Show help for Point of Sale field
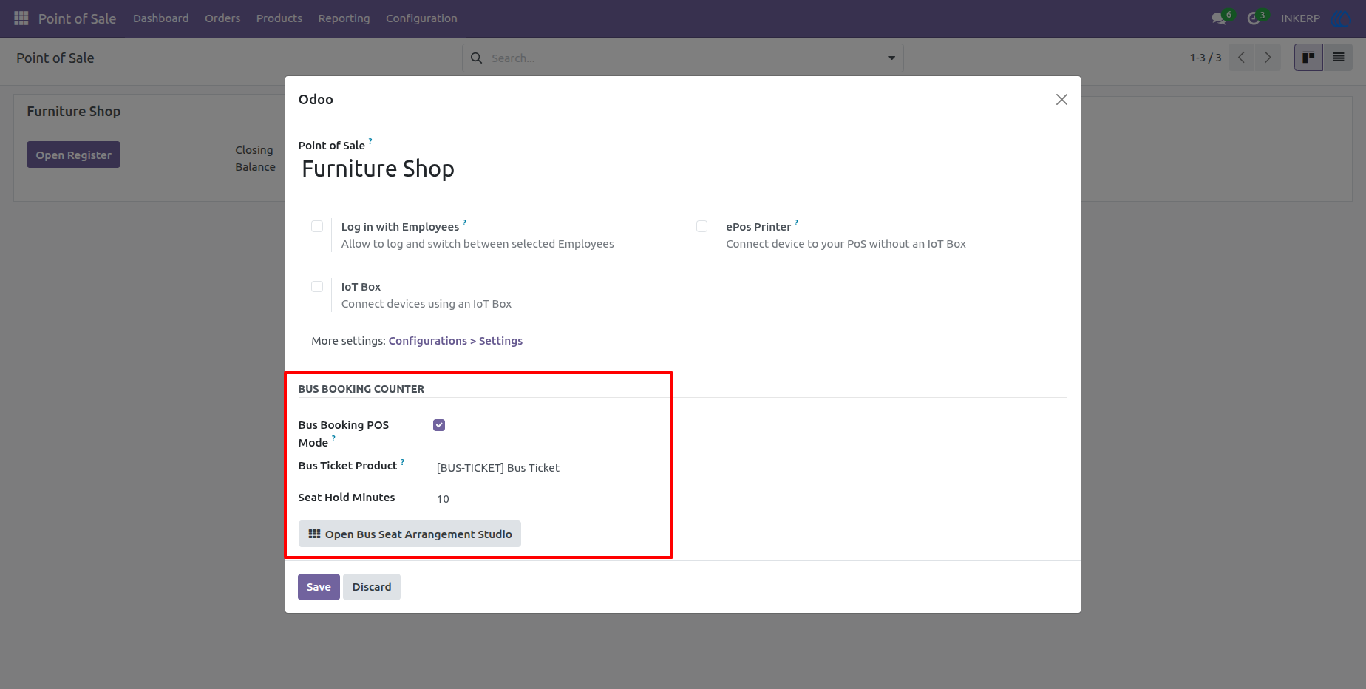1366x689 pixels. point(370,140)
